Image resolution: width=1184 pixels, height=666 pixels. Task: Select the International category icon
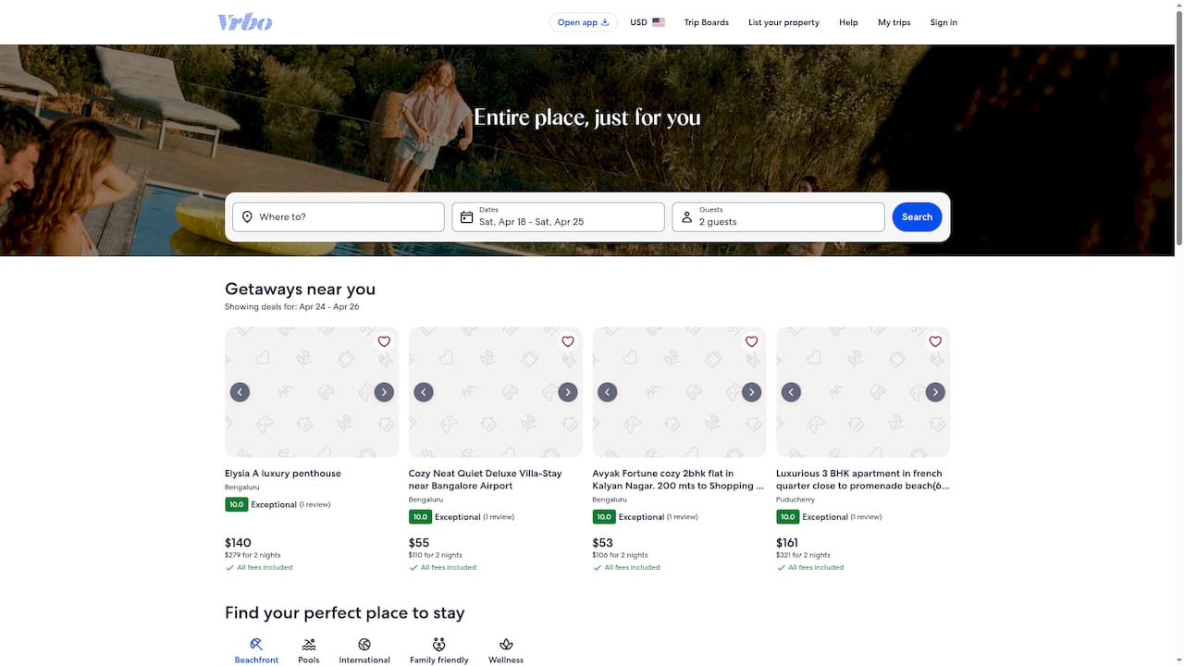(x=364, y=646)
